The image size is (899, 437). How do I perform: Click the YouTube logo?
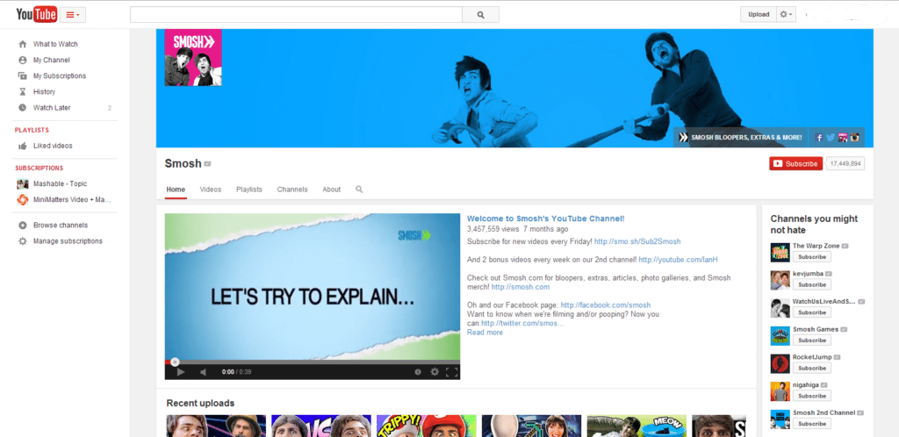[36, 14]
